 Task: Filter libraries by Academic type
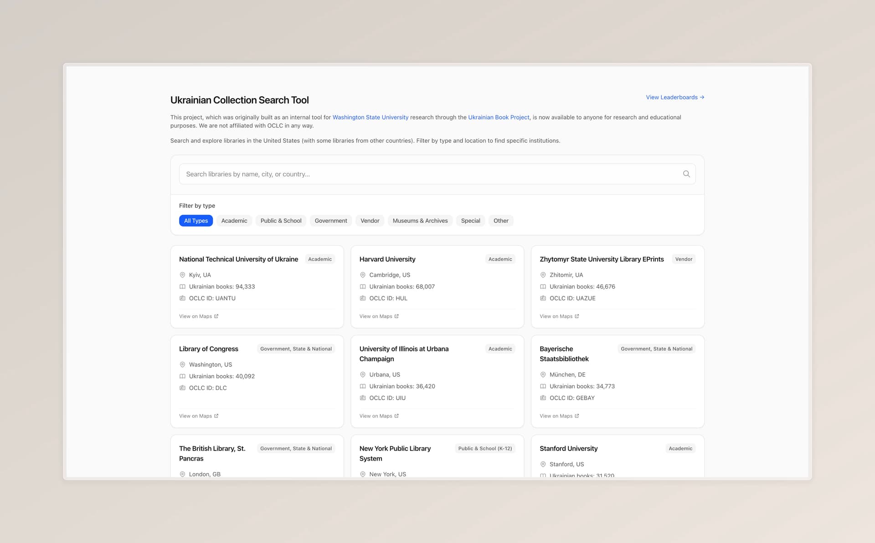point(234,221)
